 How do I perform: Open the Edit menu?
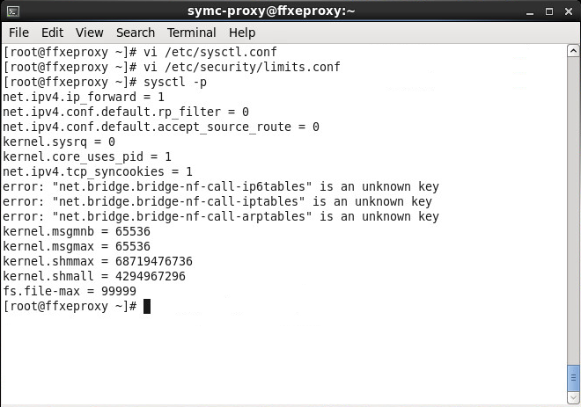pyautogui.click(x=52, y=33)
